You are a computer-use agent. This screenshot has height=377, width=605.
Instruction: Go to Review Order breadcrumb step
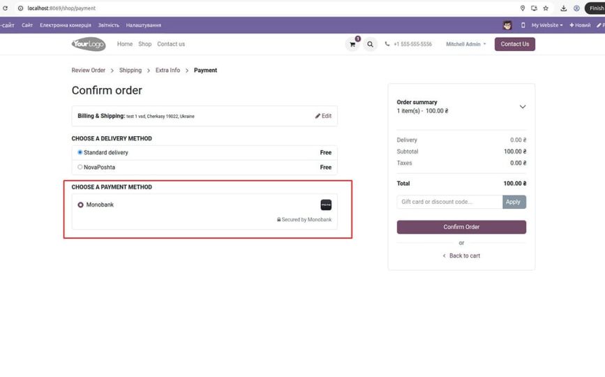tap(89, 71)
